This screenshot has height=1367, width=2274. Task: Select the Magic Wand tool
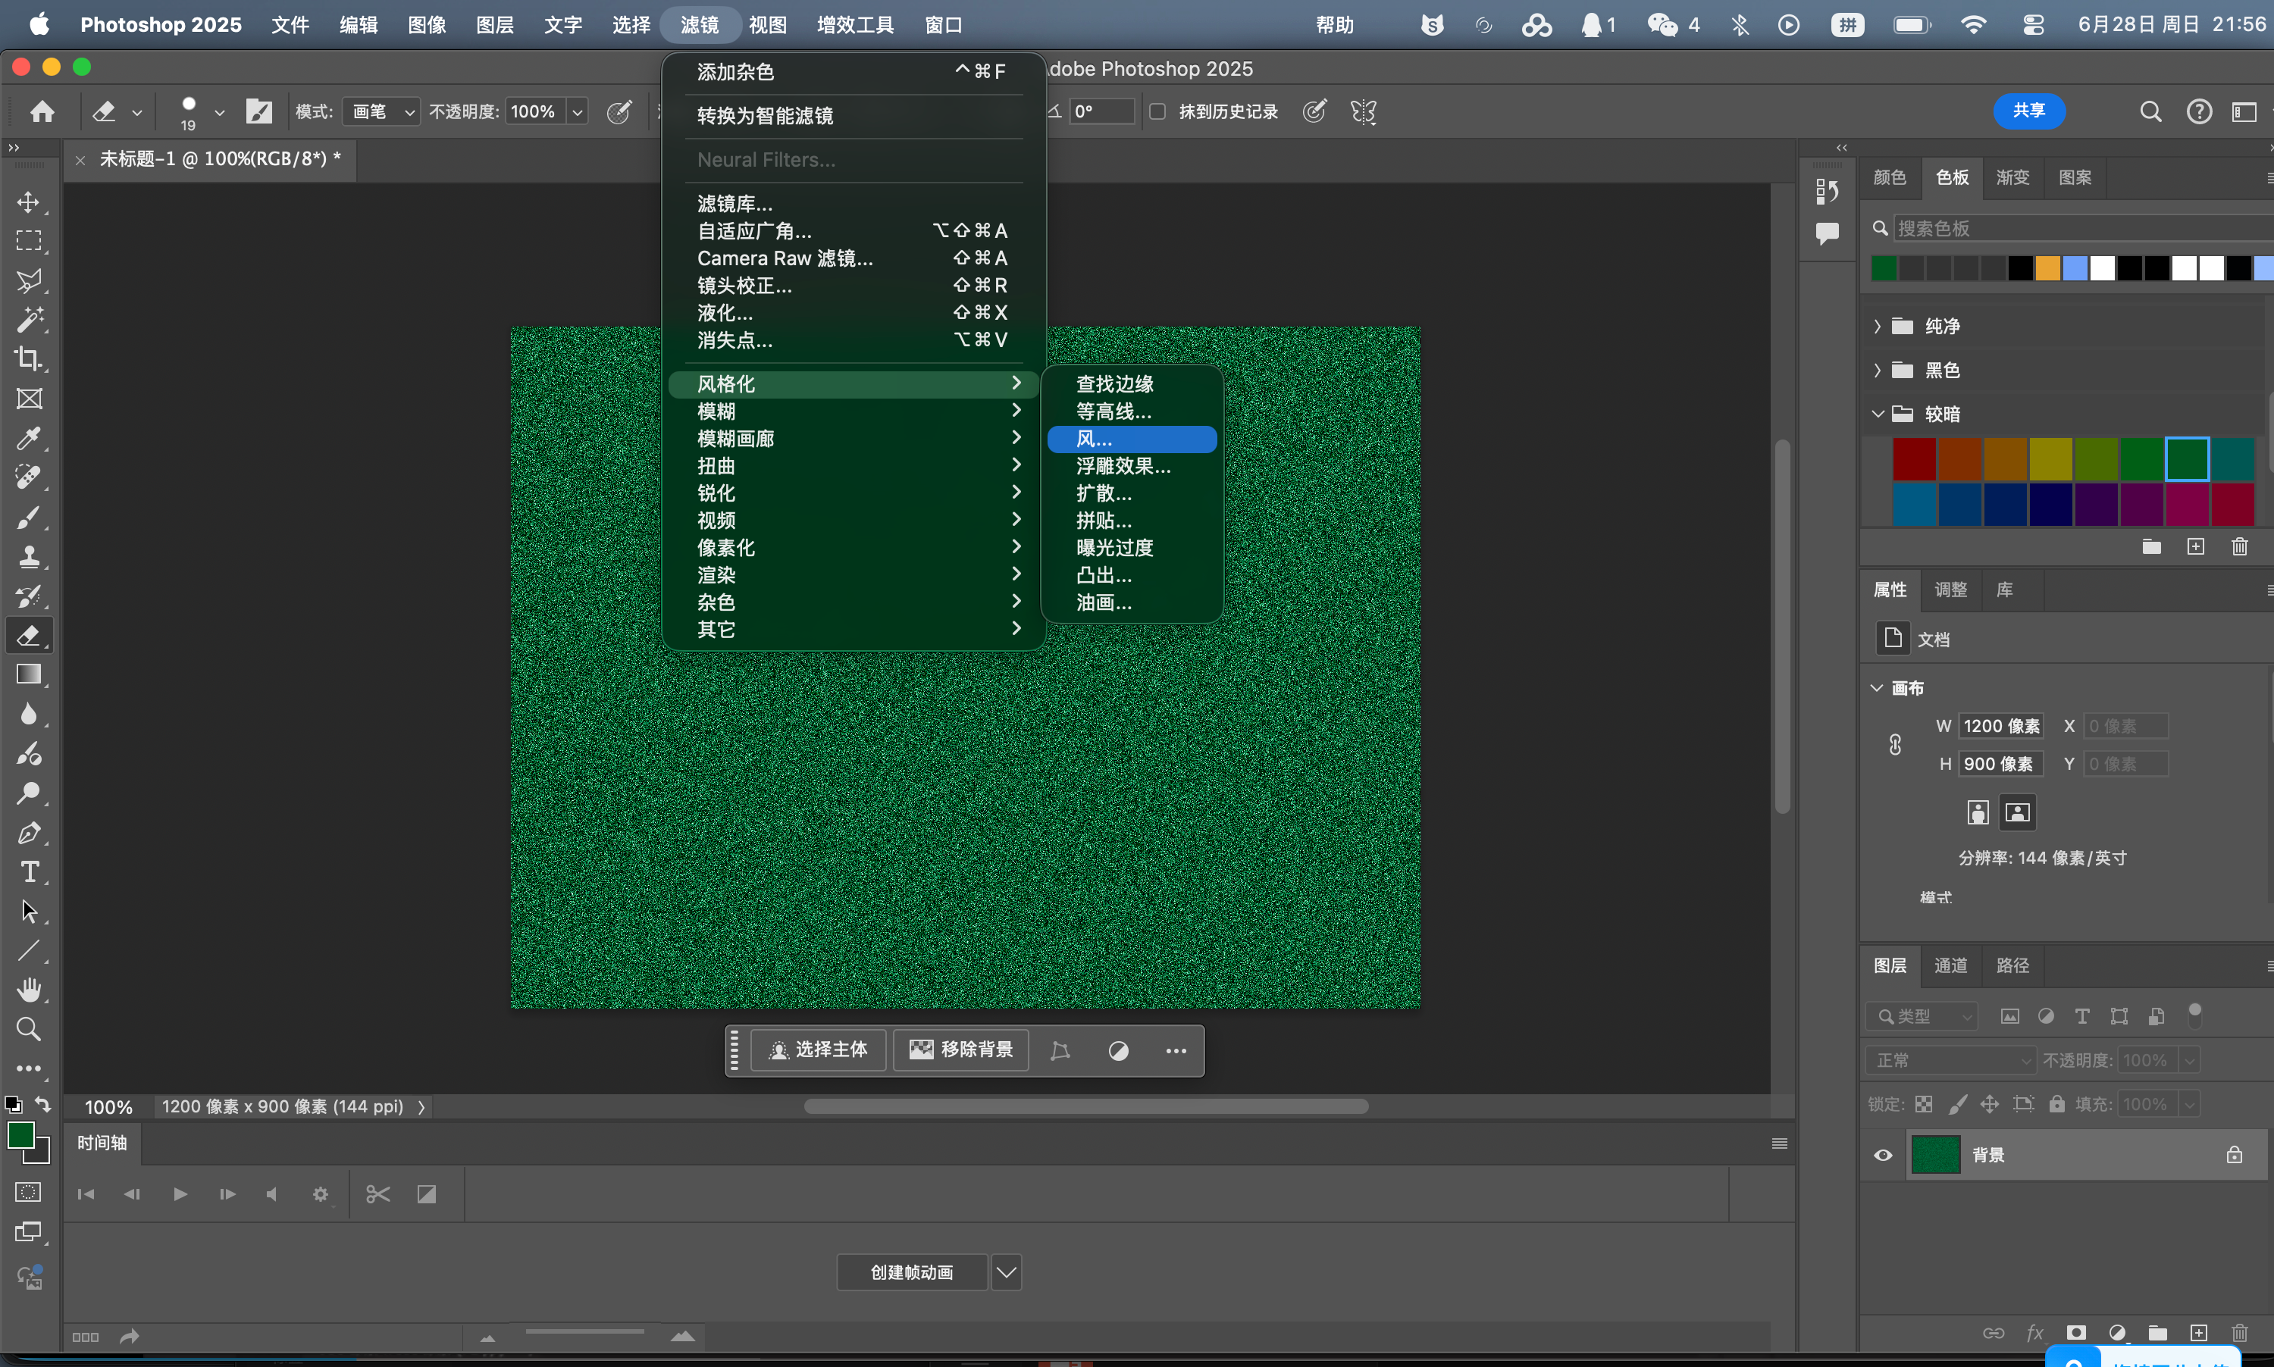(29, 320)
